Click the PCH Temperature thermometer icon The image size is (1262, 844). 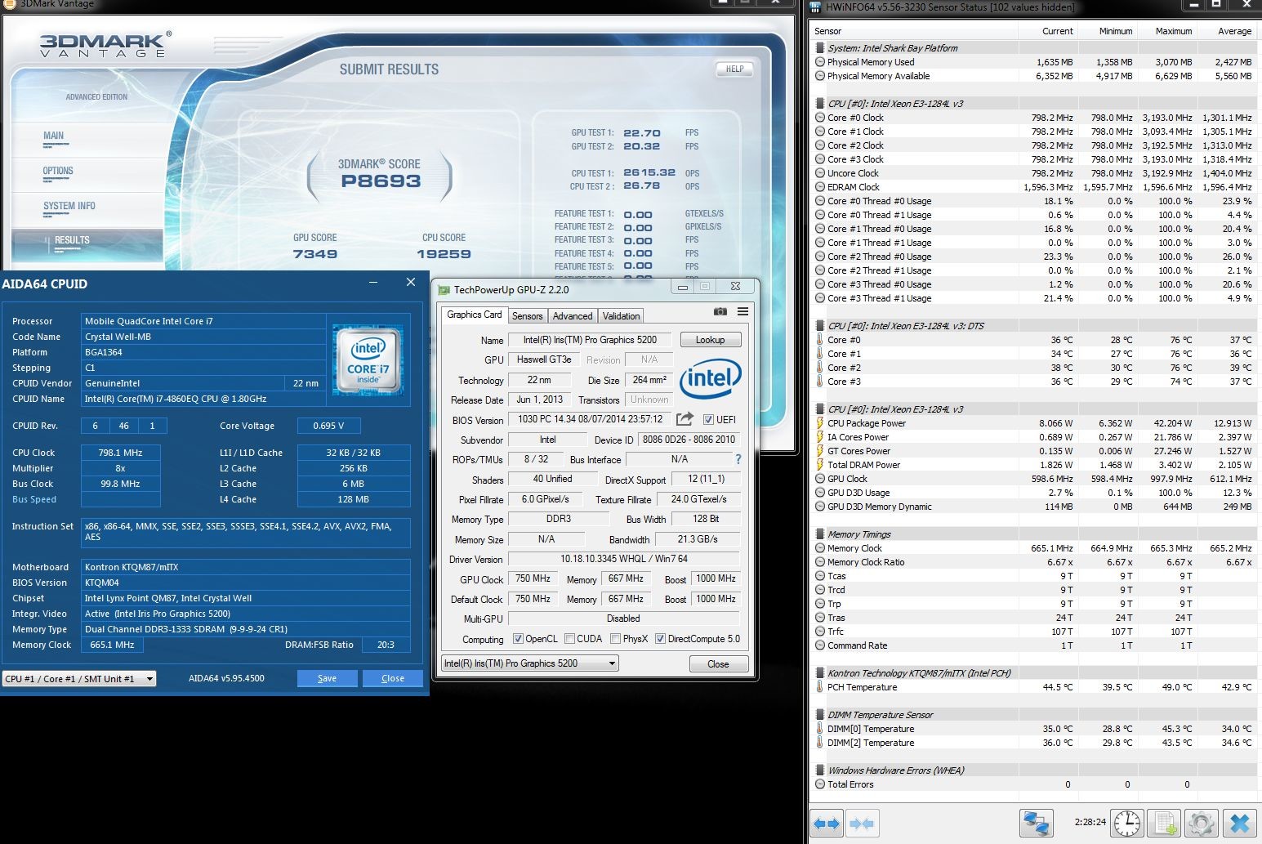click(820, 687)
